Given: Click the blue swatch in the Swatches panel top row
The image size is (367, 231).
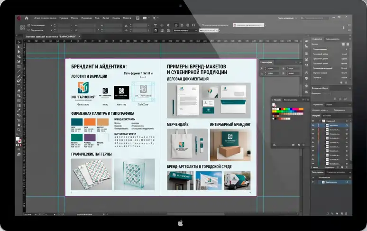Looking at the screenshot, I should tap(291, 109).
